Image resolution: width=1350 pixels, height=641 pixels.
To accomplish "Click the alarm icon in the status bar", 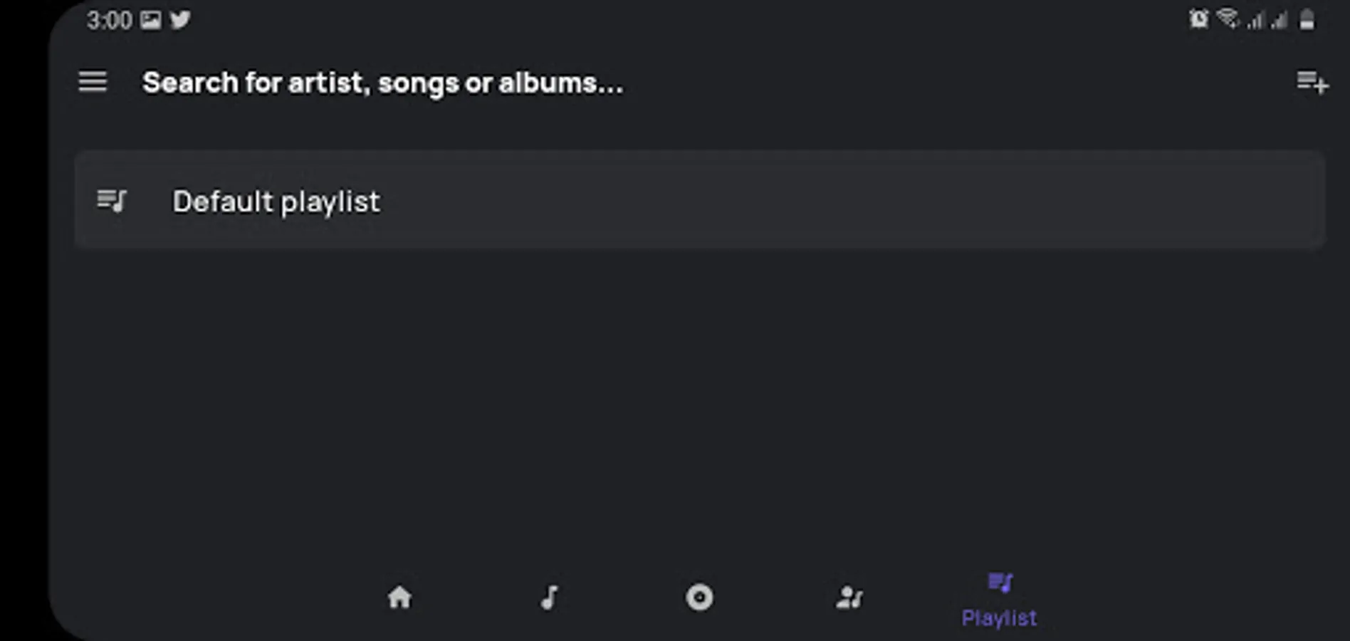I will click(1198, 19).
